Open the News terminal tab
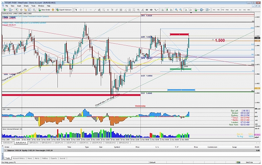This screenshot has width=262, height=165. (x=30, y=158)
